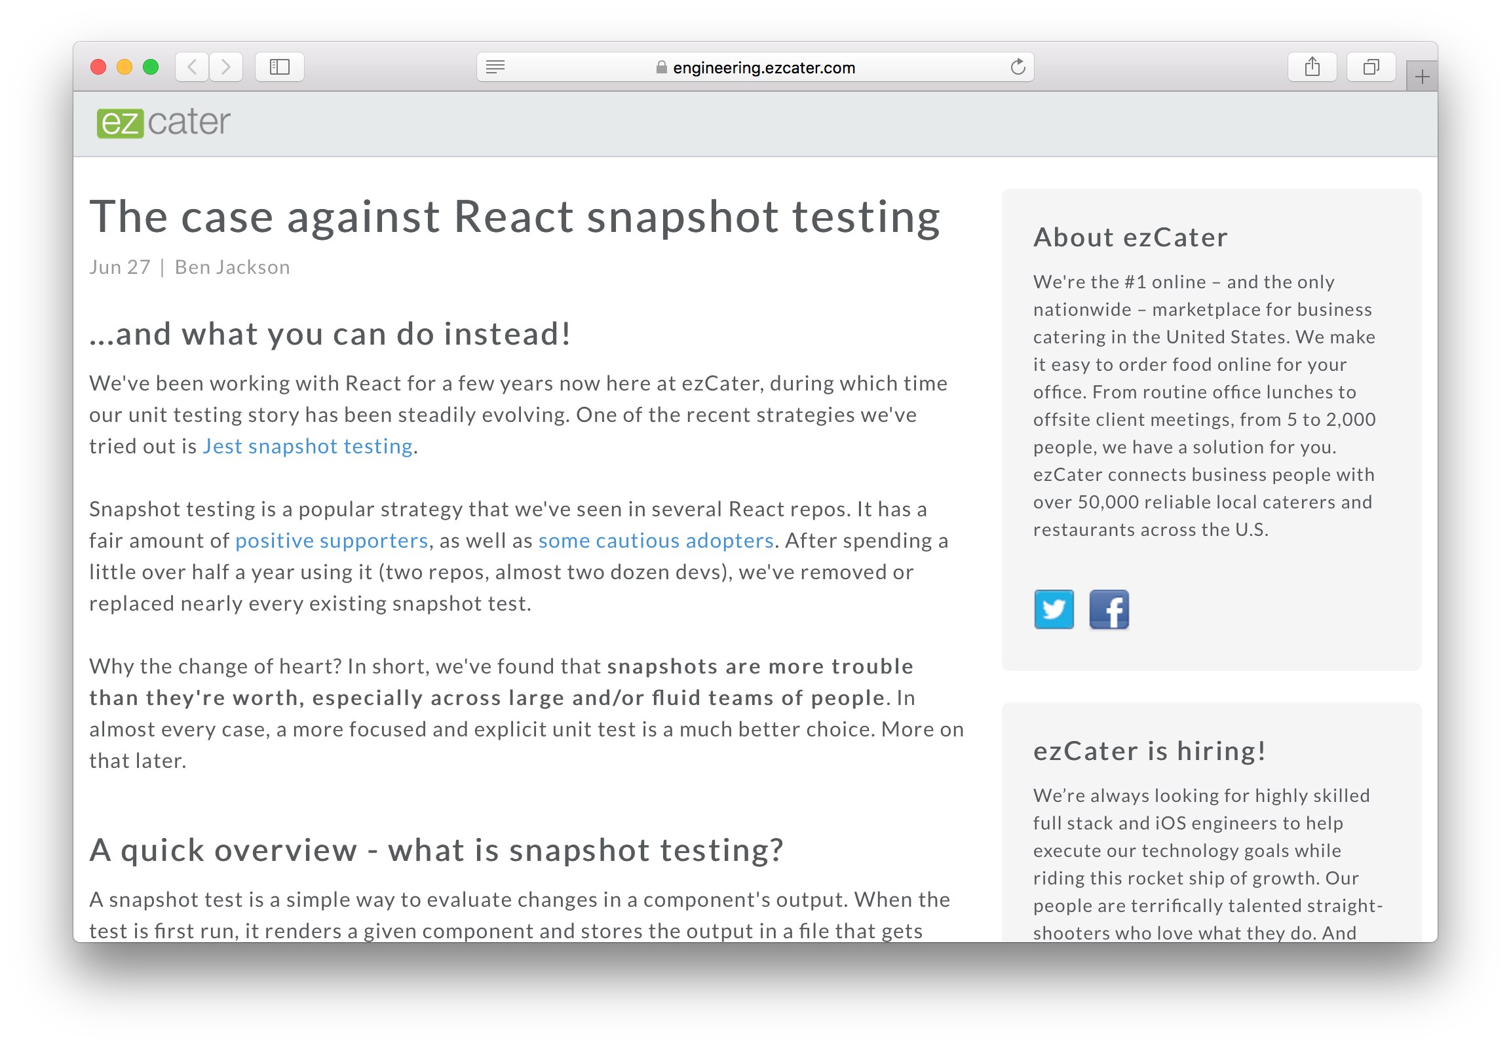Click the About ezCater sidebar heading
Image resolution: width=1511 pixels, height=1047 pixels.
(x=1130, y=237)
